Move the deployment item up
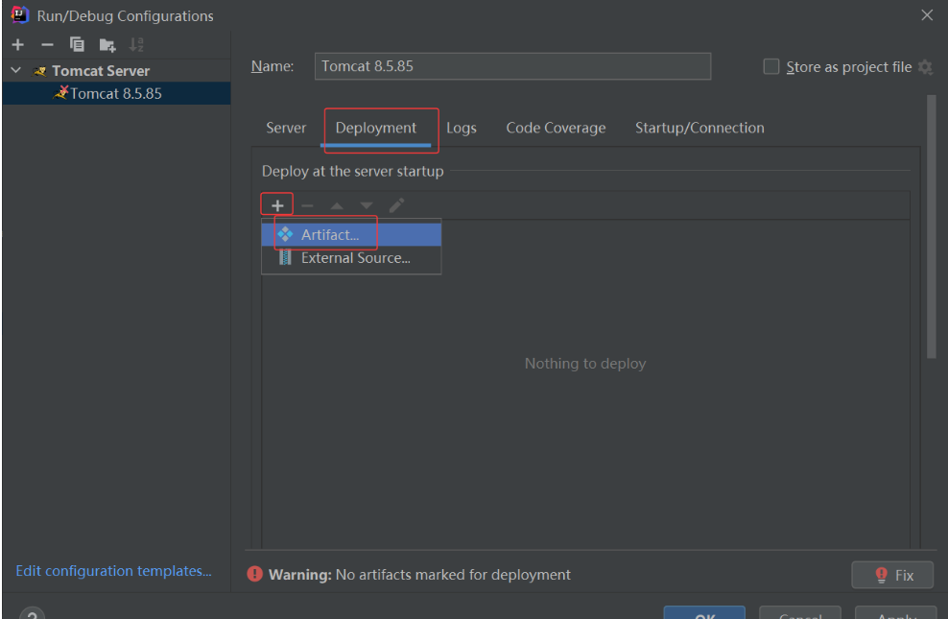 [337, 205]
